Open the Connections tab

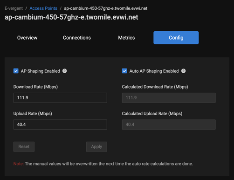point(77,38)
